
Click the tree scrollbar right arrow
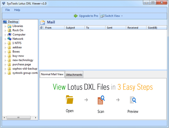click(36, 117)
